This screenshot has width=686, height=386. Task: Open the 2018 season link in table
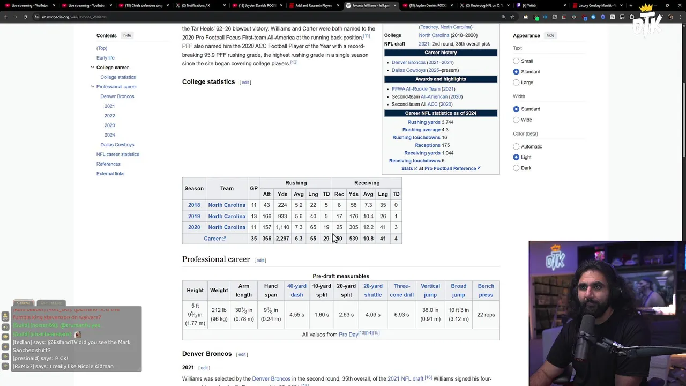194,205
